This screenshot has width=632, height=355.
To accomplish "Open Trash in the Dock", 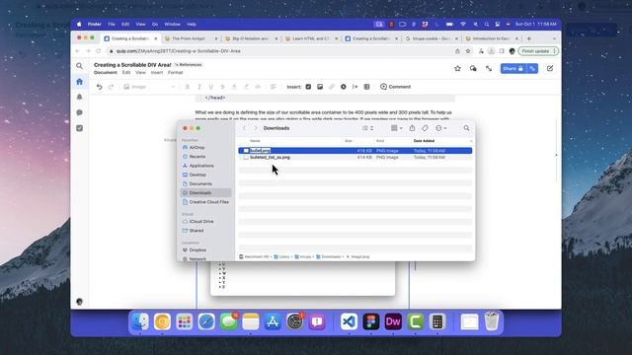I will [492, 321].
